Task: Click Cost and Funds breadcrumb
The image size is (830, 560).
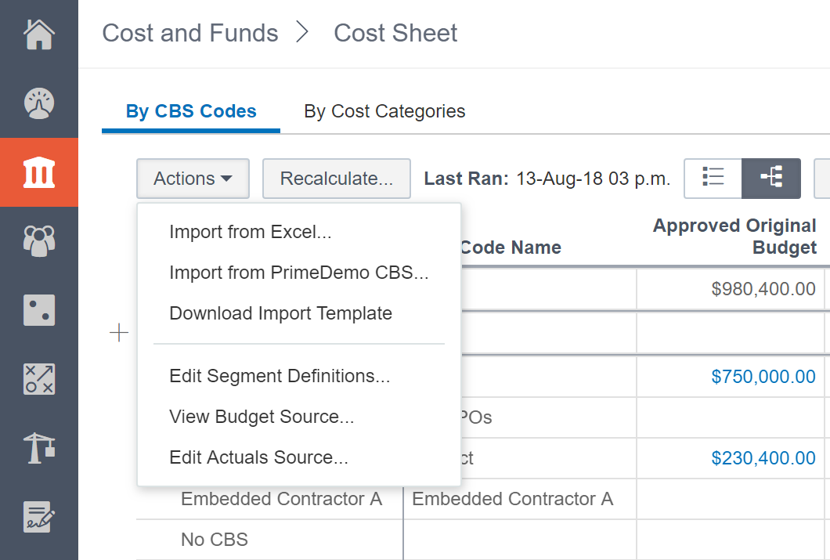Action: (x=190, y=33)
